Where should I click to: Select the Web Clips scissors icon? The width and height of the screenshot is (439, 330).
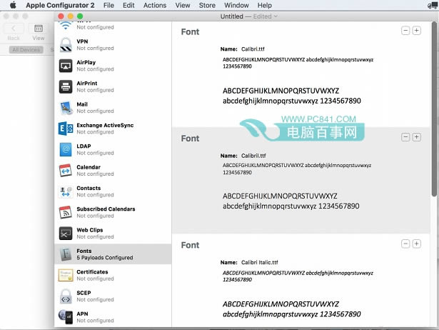click(x=66, y=234)
